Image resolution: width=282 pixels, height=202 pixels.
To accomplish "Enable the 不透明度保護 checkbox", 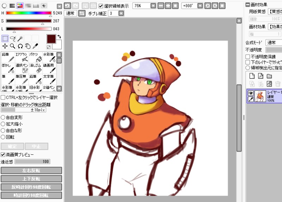I will coord(248,57).
